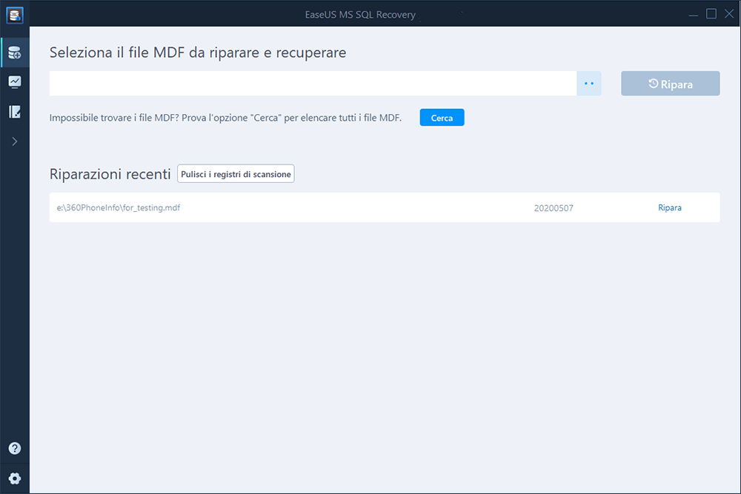The image size is (741, 494).
Task: Expand the sidebar with the chevron arrow
Action: click(x=15, y=141)
